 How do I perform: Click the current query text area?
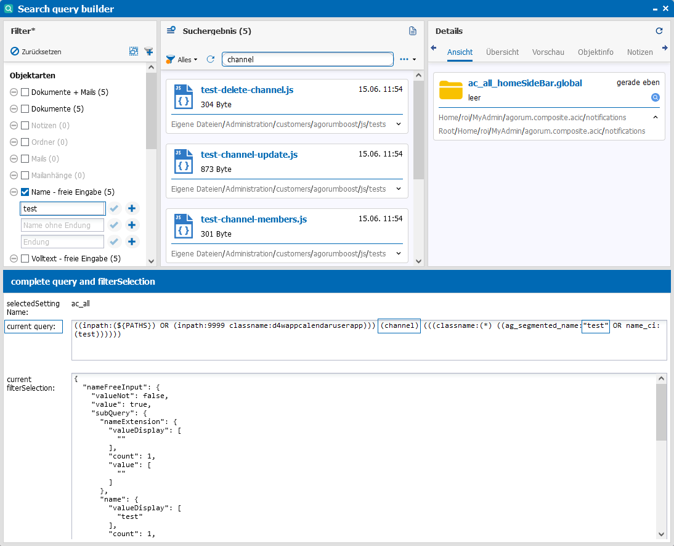(369, 340)
